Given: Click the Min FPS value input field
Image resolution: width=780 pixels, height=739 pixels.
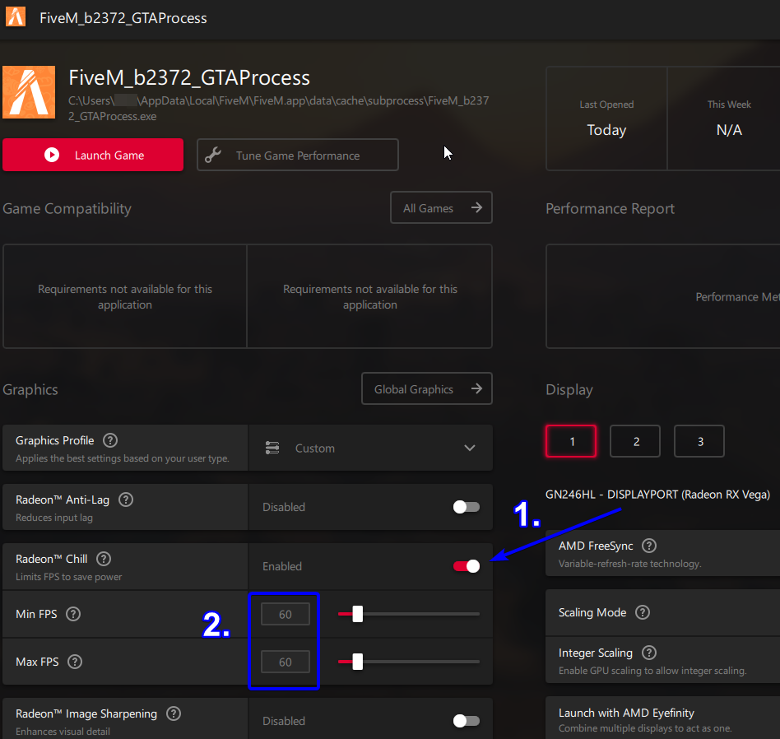Looking at the screenshot, I should (286, 614).
